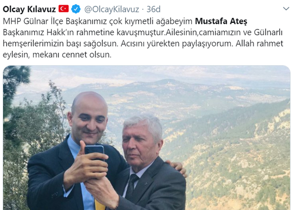Click the Turkish flag emoji

[x=64, y=9]
